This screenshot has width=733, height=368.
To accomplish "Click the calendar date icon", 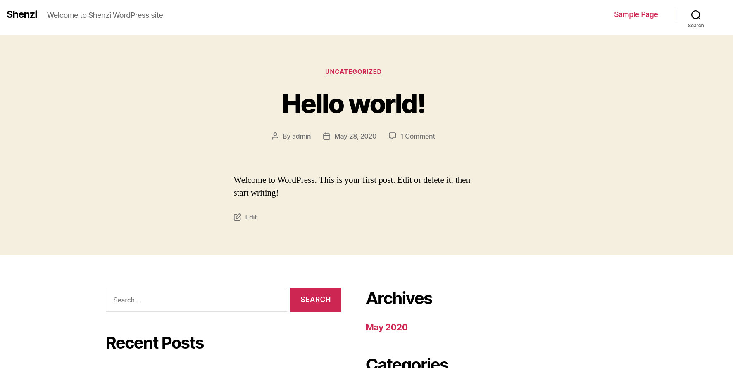I will tap(326, 136).
